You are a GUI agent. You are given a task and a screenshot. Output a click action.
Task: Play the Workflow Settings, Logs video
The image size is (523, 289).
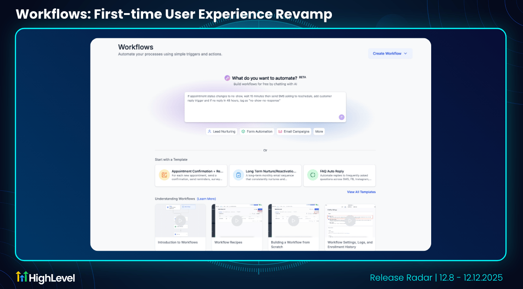[x=350, y=220]
